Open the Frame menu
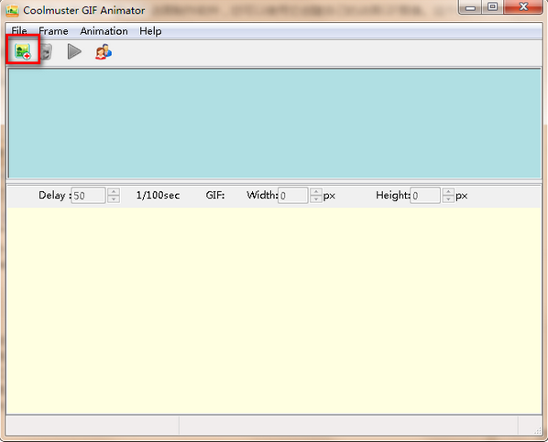The image size is (548, 442). (53, 31)
